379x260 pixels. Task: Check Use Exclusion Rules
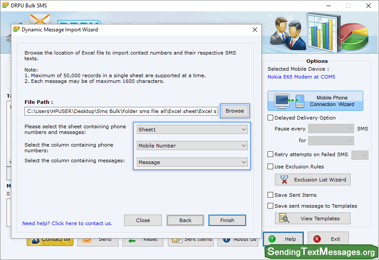pyautogui.click(x=270, y=166)
